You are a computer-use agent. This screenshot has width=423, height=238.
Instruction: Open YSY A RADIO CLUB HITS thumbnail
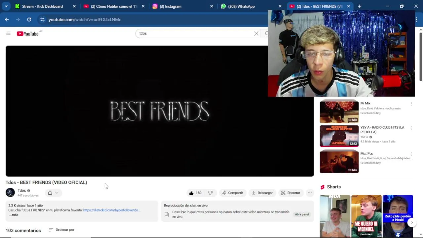(339, 136)
